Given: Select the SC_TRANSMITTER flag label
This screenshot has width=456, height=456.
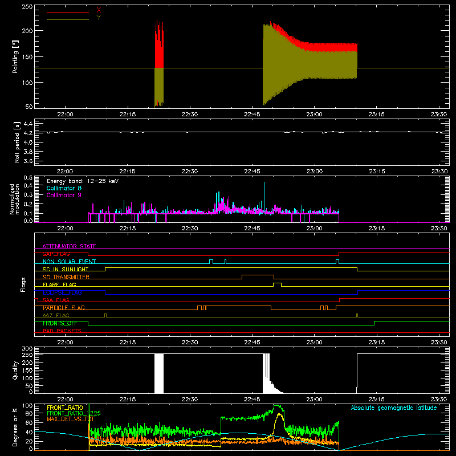Looking at the screenshot, I should 66,277.
